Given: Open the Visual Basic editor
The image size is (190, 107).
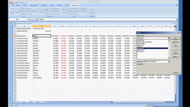Looking at the screenshot, I should pos(12,11).
